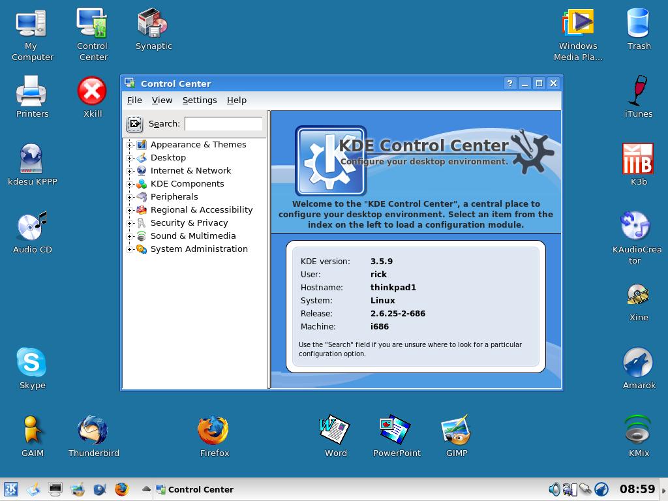The height and width of the screenshot is (501, 668).
Task: Launch Firefox from the taskbar quick launcher
Action: click(121, 489)
